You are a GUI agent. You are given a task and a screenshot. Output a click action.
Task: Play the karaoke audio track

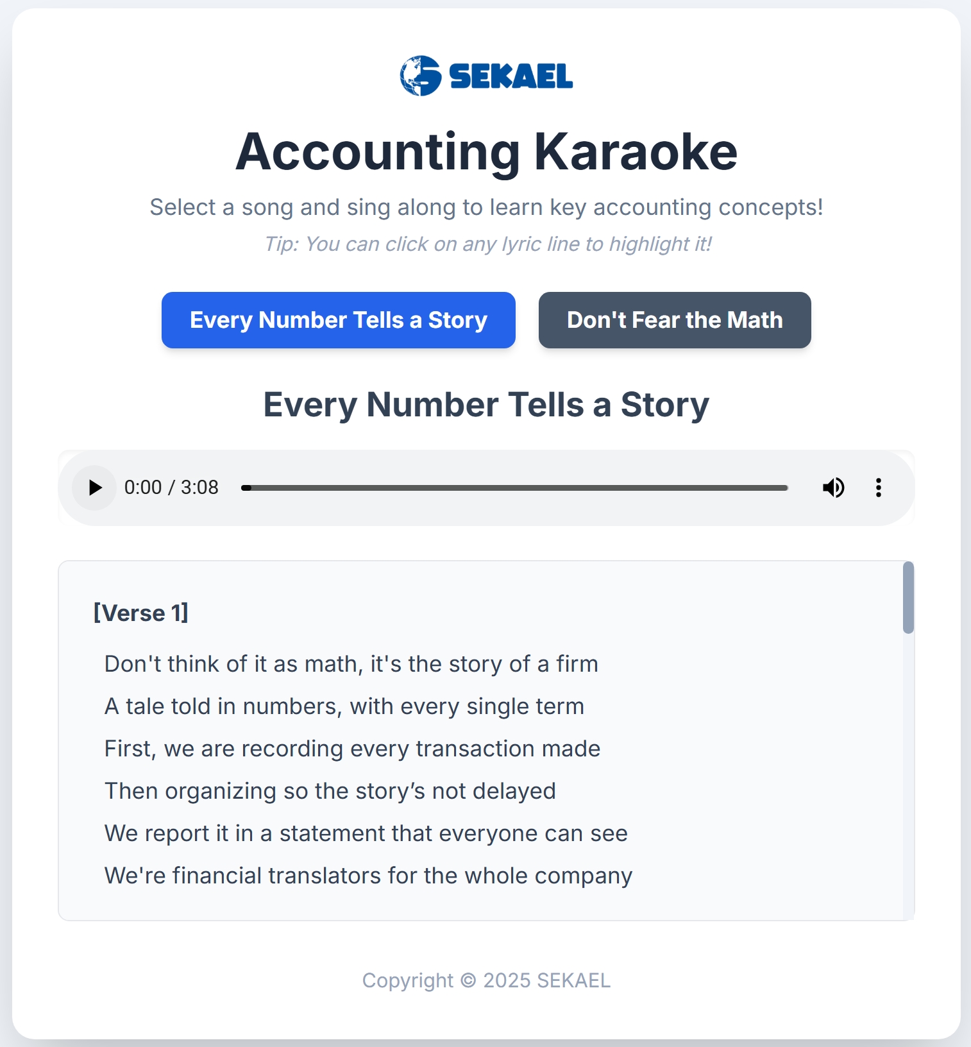[x=95, y=488]
